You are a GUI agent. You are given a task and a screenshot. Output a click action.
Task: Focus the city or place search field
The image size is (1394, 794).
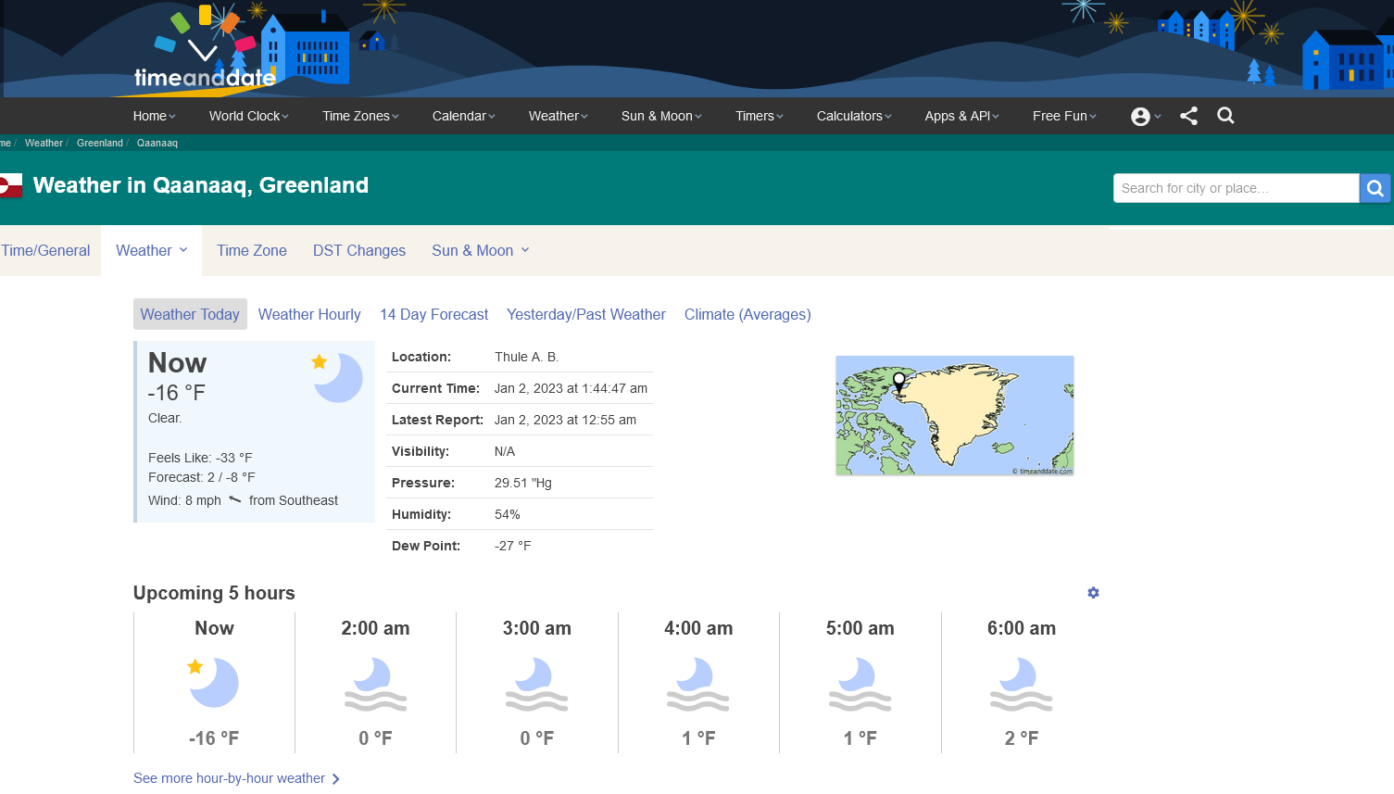click(x=1236, y=188)
